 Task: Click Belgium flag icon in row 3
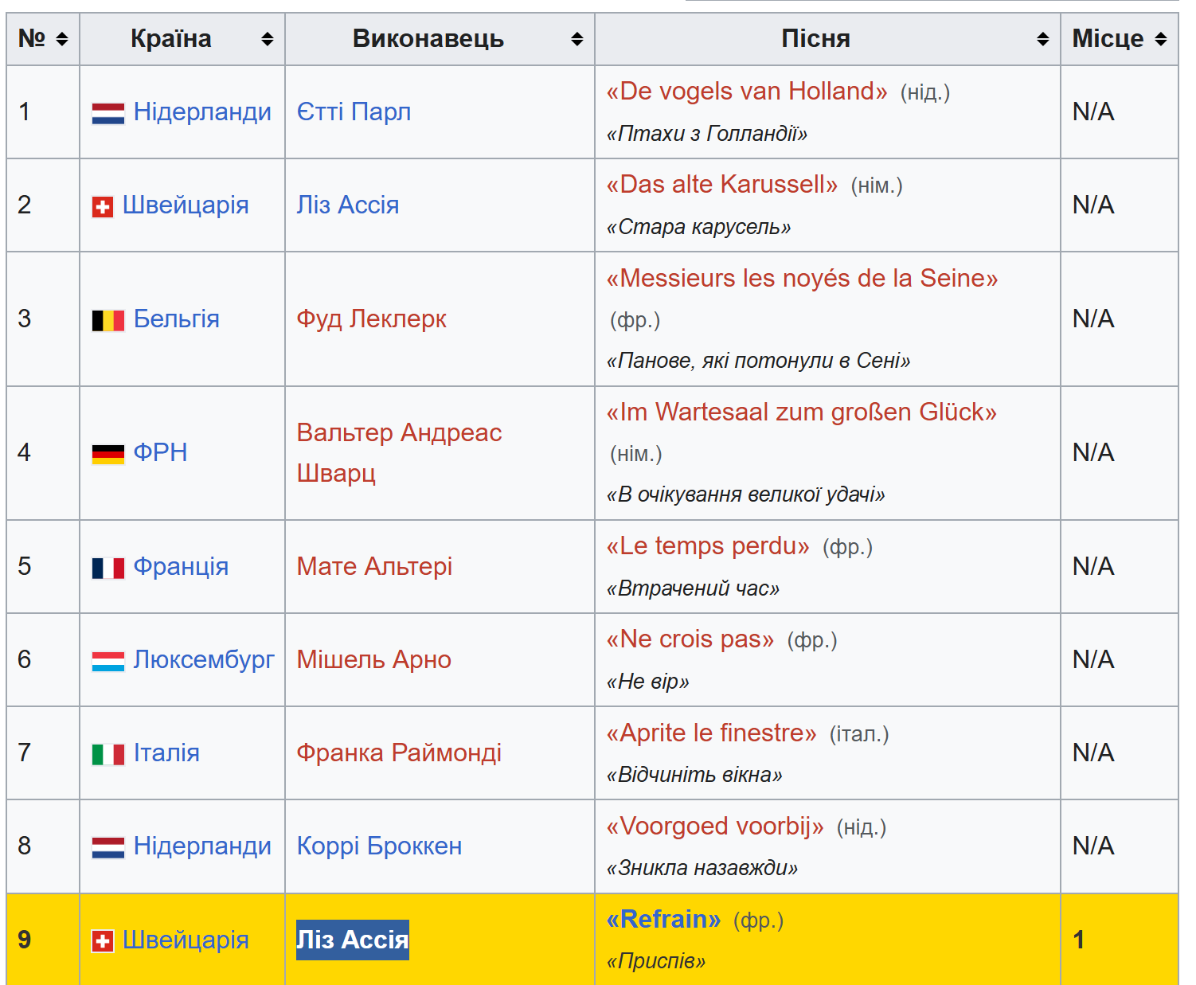coord(108,320)
